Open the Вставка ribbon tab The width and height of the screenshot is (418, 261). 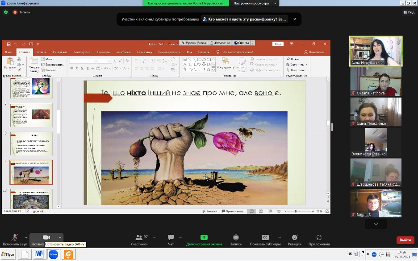(42, 52)
